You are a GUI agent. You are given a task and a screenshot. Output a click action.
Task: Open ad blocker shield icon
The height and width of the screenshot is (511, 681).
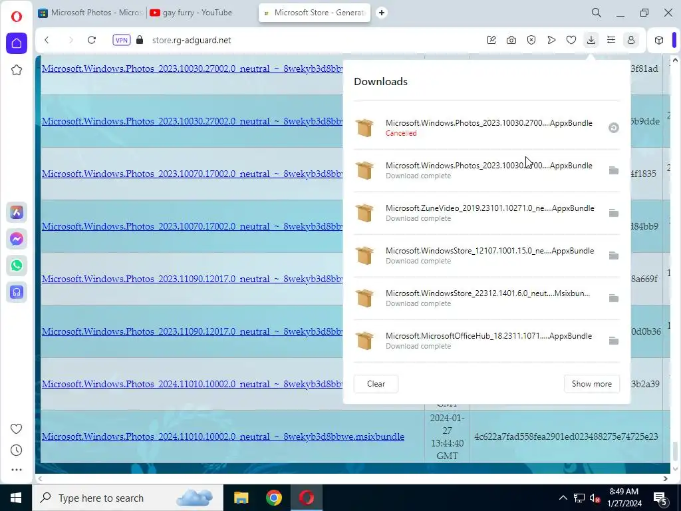click(531, 40)
